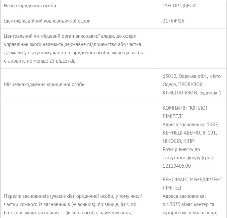
Task: Click "Ідентифікаційний код юридичної особи" label
Action: point(47,21)
